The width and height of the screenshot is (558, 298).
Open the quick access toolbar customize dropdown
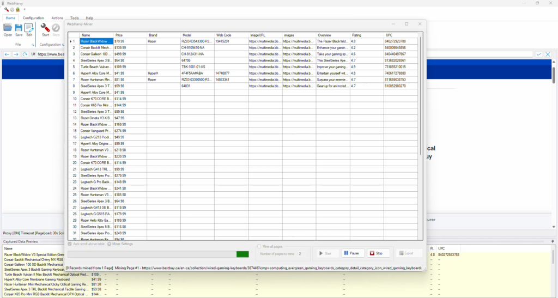pos(25,10)
